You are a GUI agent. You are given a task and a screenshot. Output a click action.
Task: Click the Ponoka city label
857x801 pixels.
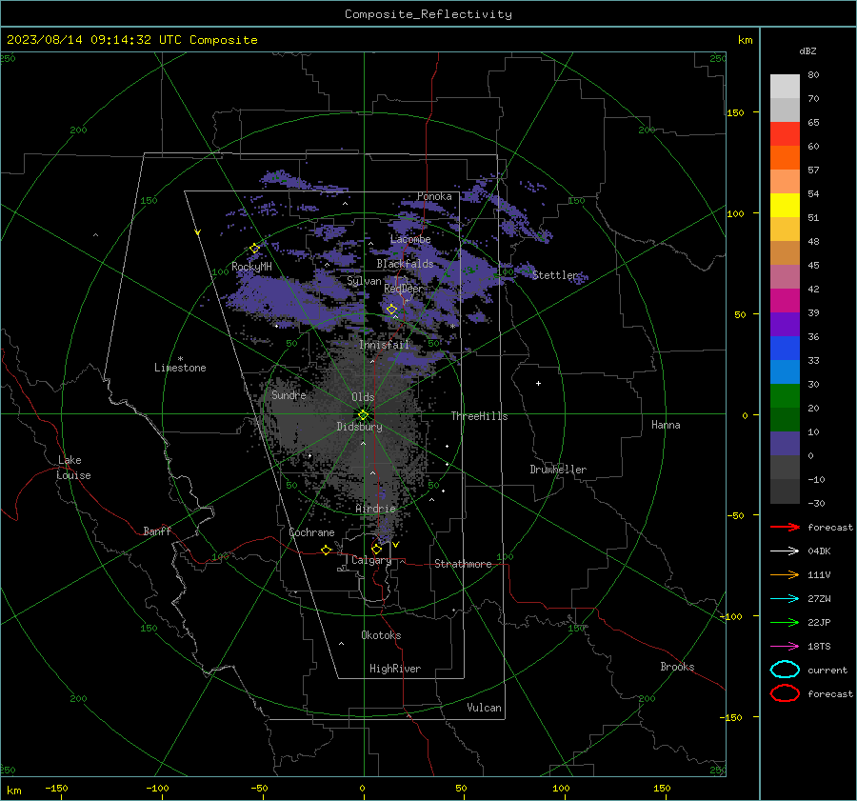click(434, 196)
